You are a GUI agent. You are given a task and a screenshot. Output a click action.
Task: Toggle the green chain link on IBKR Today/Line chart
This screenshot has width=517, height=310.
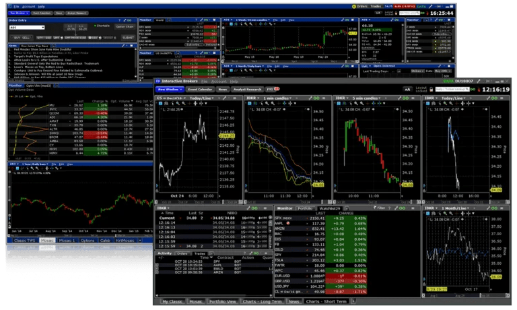click(x=494, y=98)
